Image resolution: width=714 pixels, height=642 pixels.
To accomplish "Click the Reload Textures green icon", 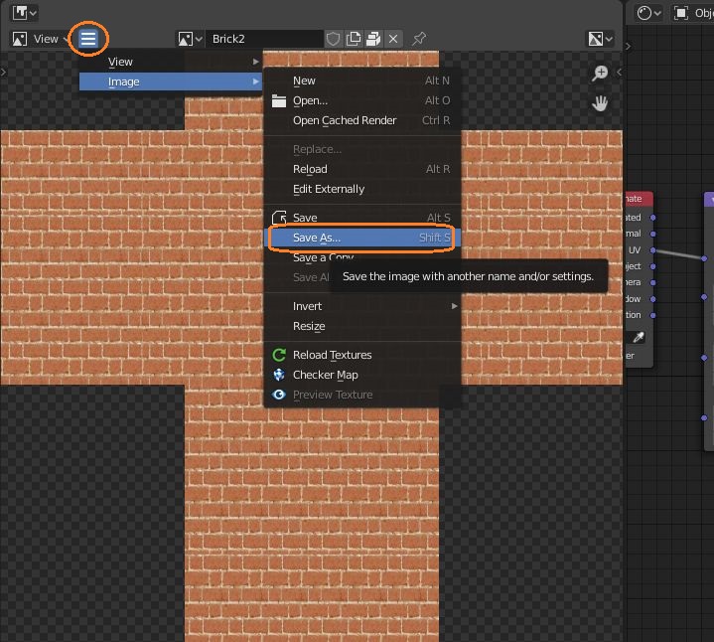I will [278, 355].
